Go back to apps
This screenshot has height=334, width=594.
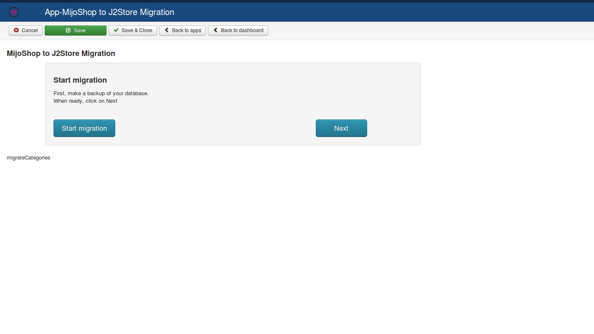[183, 30]
